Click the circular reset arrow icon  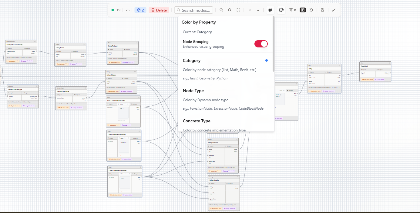click(311, 10)
